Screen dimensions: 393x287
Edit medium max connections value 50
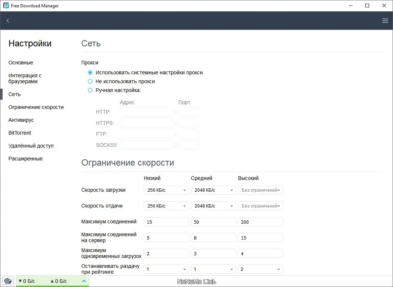click(213, 222)
